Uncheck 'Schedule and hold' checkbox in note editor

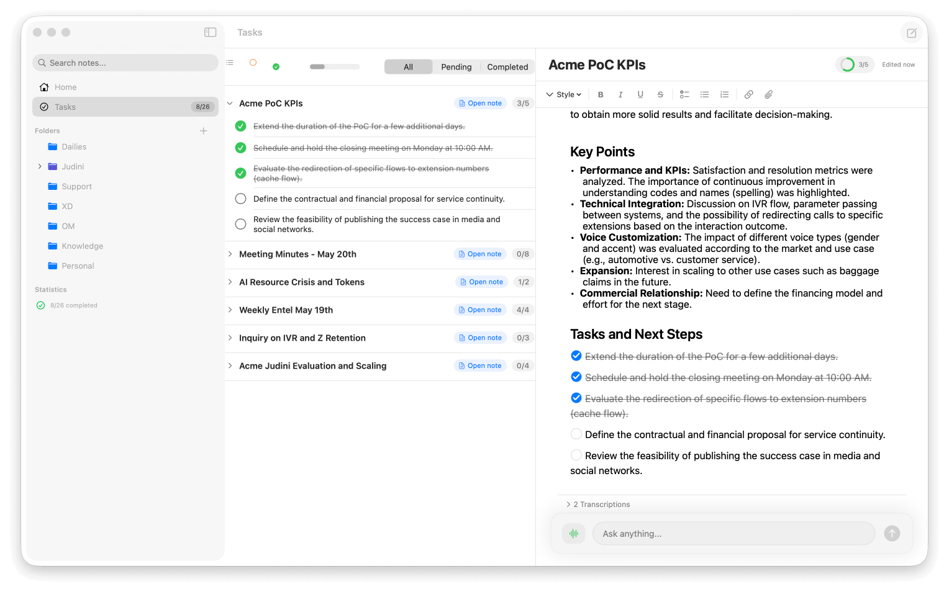pyautogui.click(x=576, y=377)
